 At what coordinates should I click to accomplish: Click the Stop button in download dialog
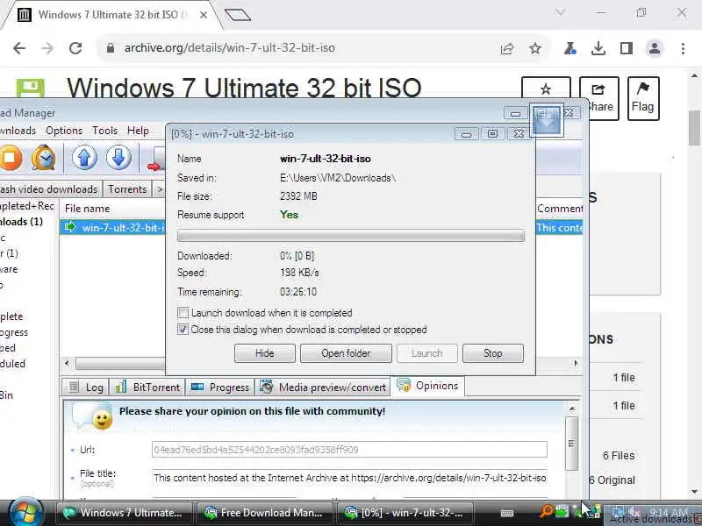coord(493,353)
